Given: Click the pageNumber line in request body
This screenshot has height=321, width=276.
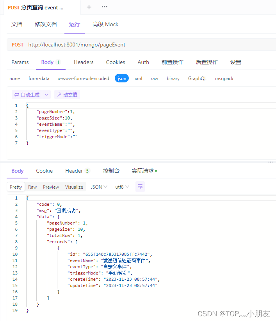Looking at the screenshot, I should tap(56, 112).
